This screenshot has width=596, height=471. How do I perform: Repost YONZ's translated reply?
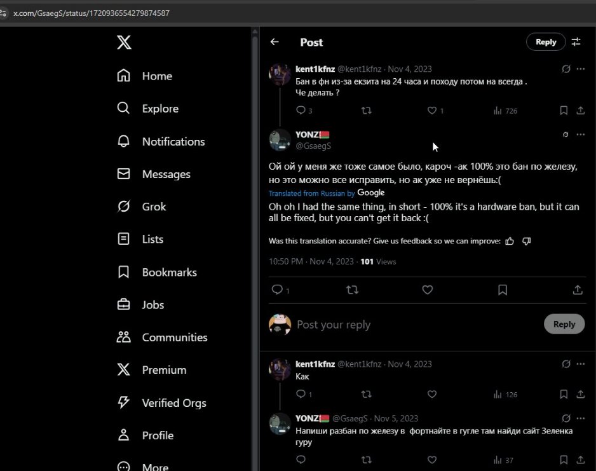point(353,290)
